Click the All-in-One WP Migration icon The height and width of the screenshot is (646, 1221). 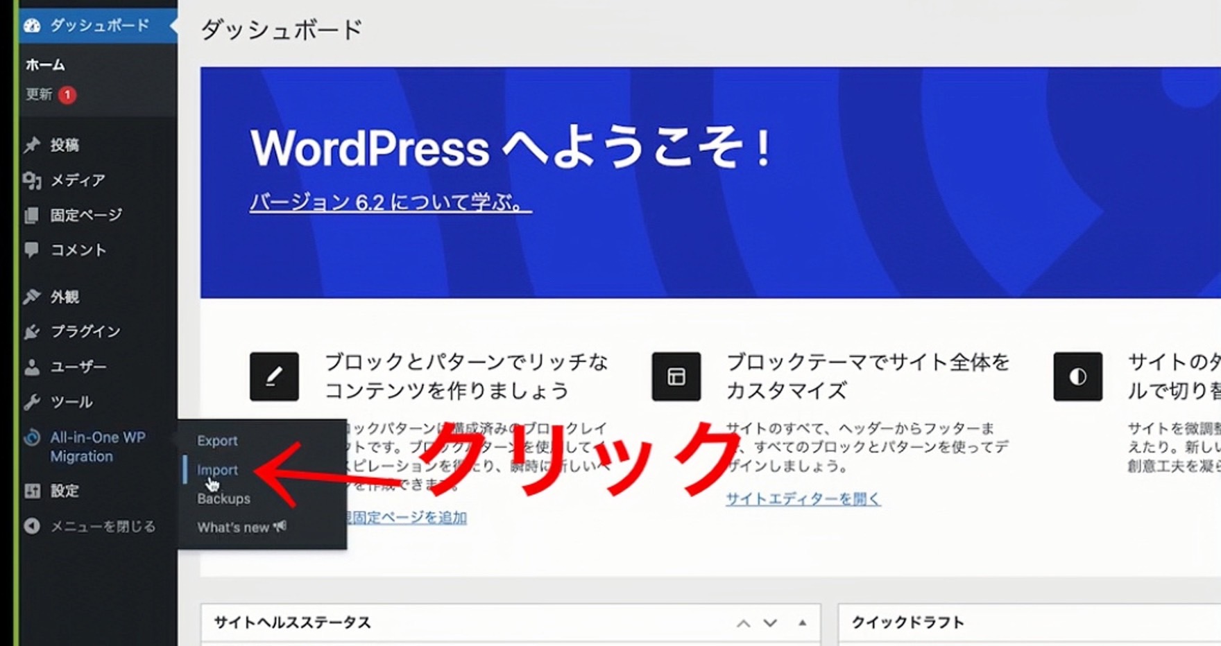(x=32, y=438)
